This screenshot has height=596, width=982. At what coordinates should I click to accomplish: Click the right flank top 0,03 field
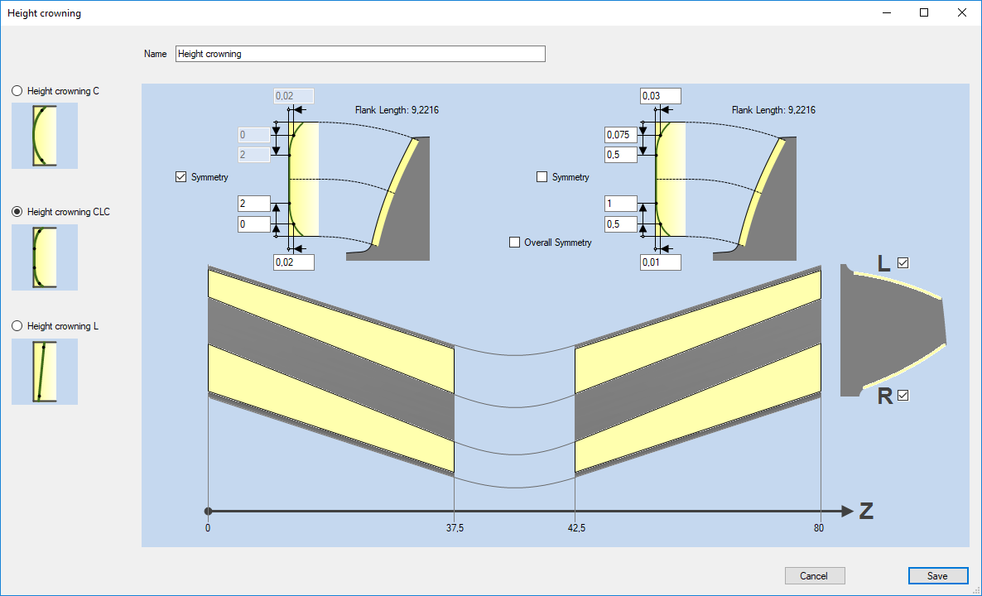661,96
